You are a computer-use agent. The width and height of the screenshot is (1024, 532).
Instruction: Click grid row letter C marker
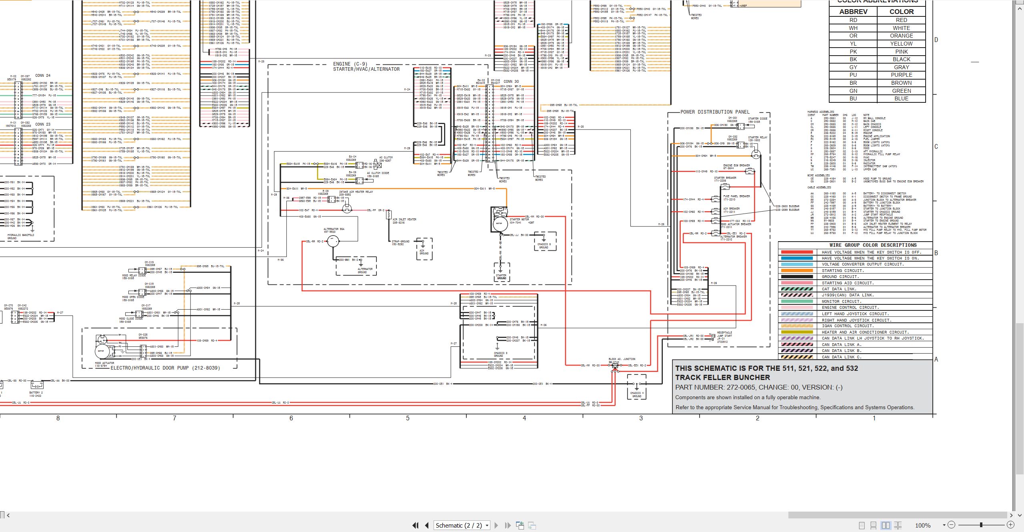(x=936, y=146)
